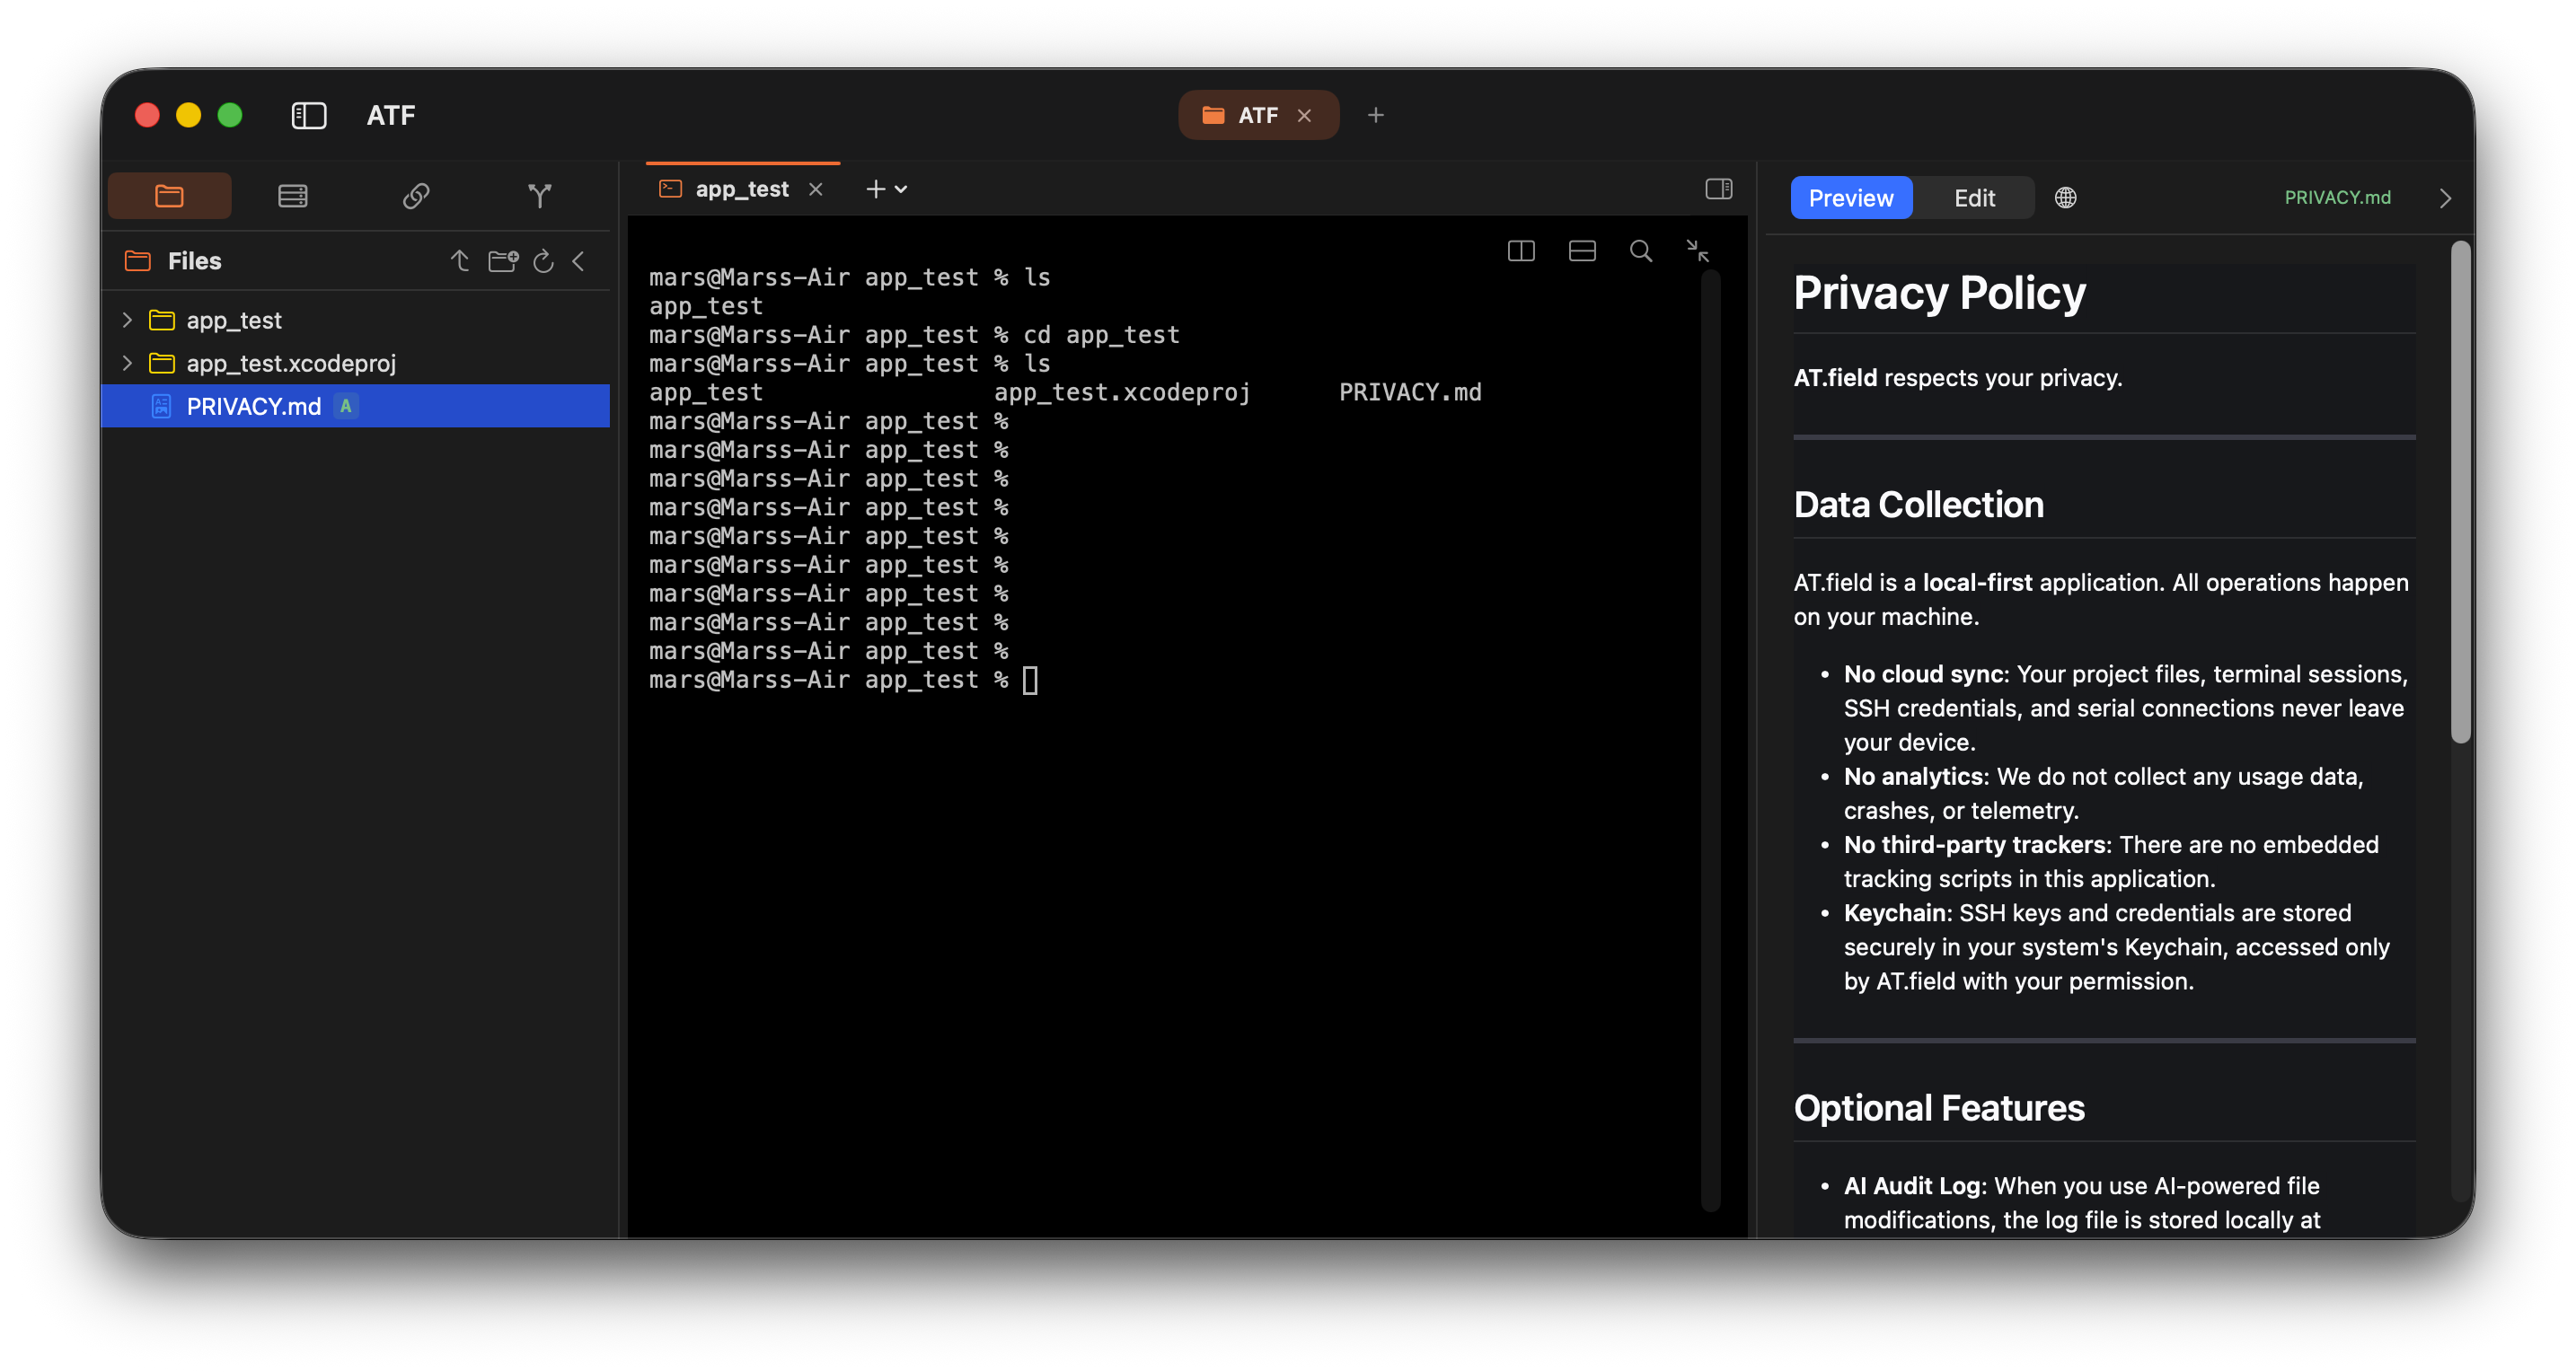Switch to the app_test terminal tab
This screenshot has height=1372, width=2576.
point(742,189)
